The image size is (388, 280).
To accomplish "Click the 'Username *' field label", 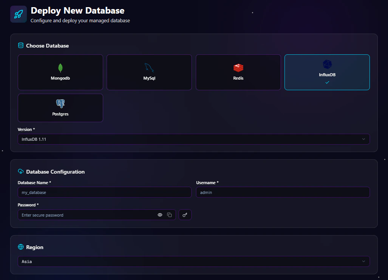I will pyautogui.click(x=207, y=183).
